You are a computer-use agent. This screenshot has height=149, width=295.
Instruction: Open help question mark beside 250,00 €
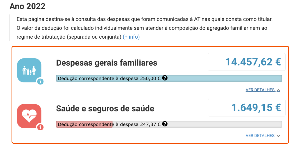pyautogui.click(x=165, y=78)
